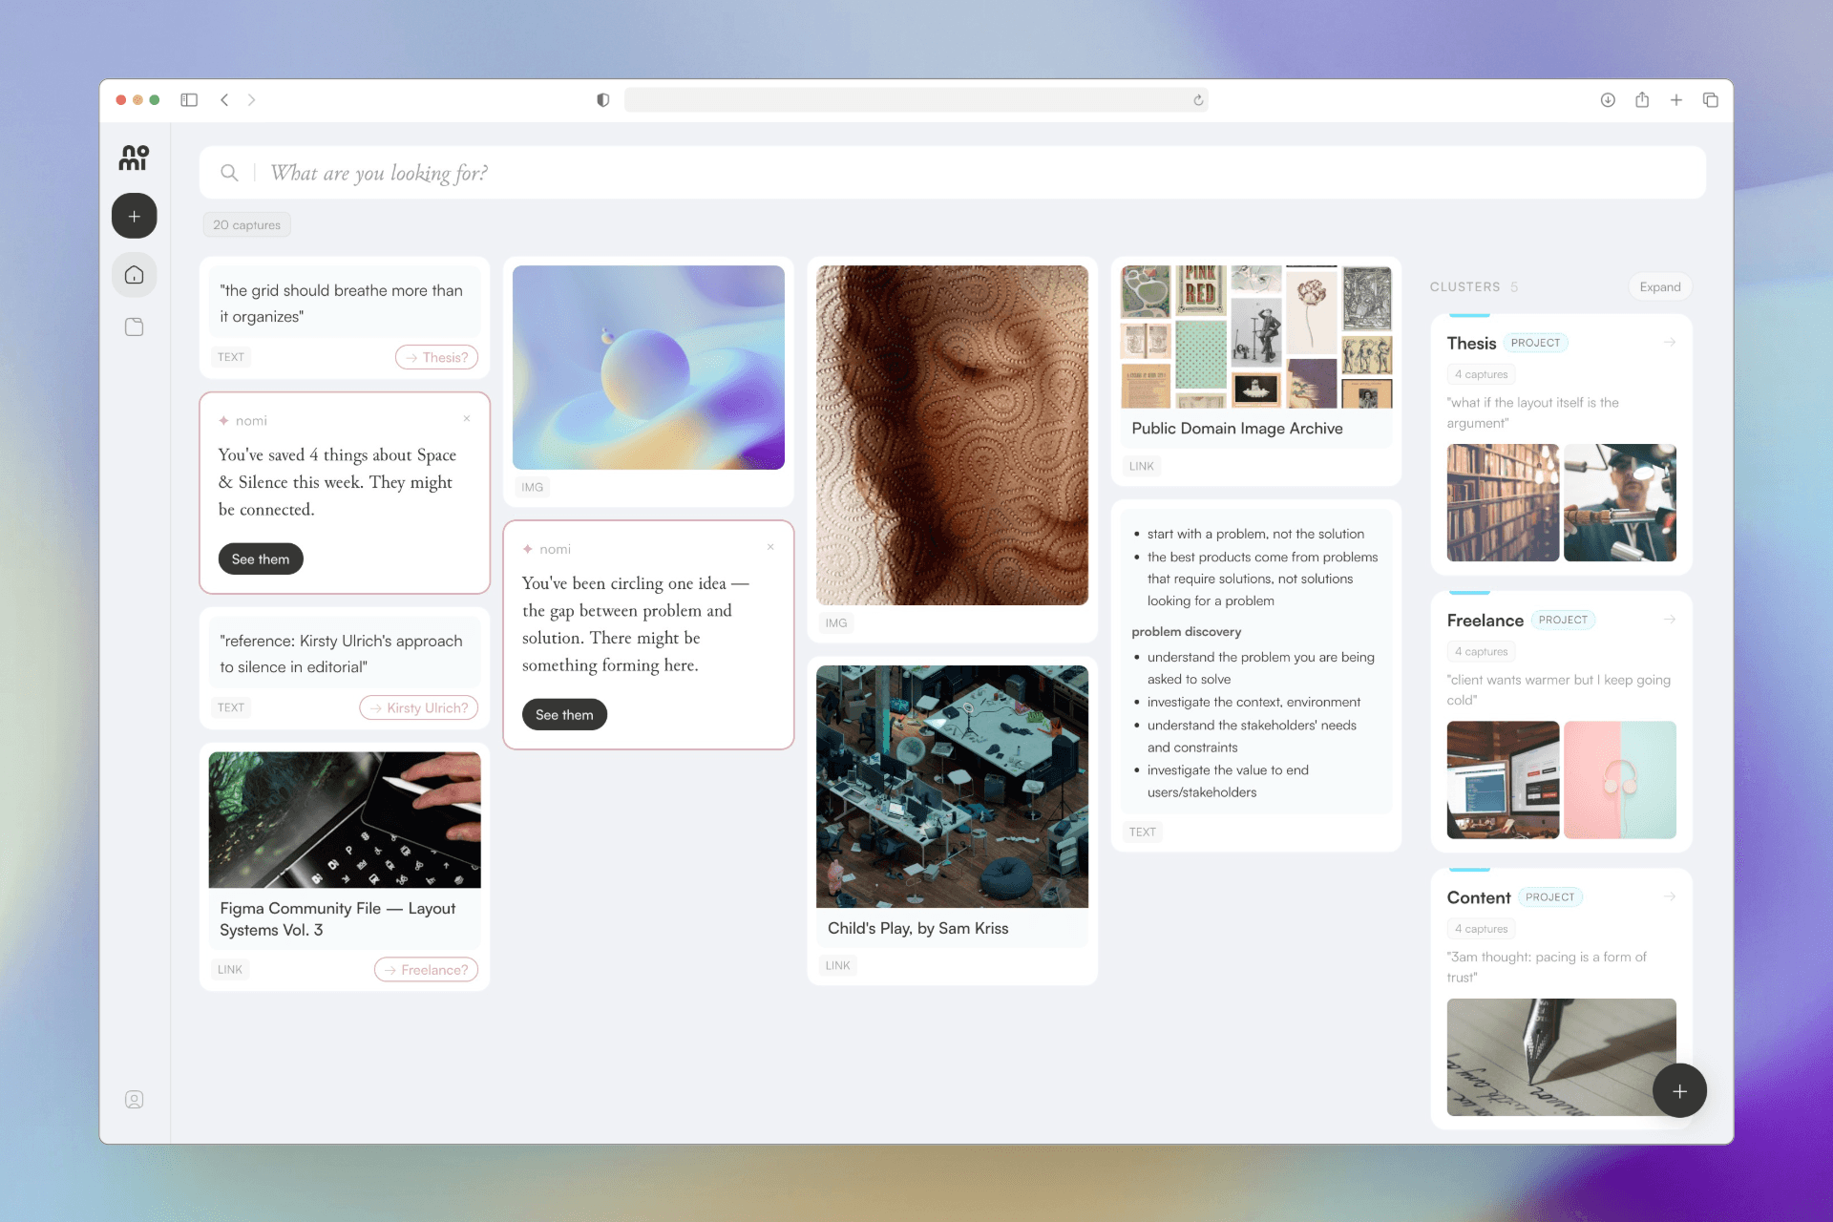This screenshot has height=1222, width=1833.
Task: Open the Thesis cluster arrow
Action: (x=1670, y=343)
